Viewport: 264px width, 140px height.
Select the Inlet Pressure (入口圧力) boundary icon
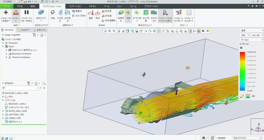60,13
